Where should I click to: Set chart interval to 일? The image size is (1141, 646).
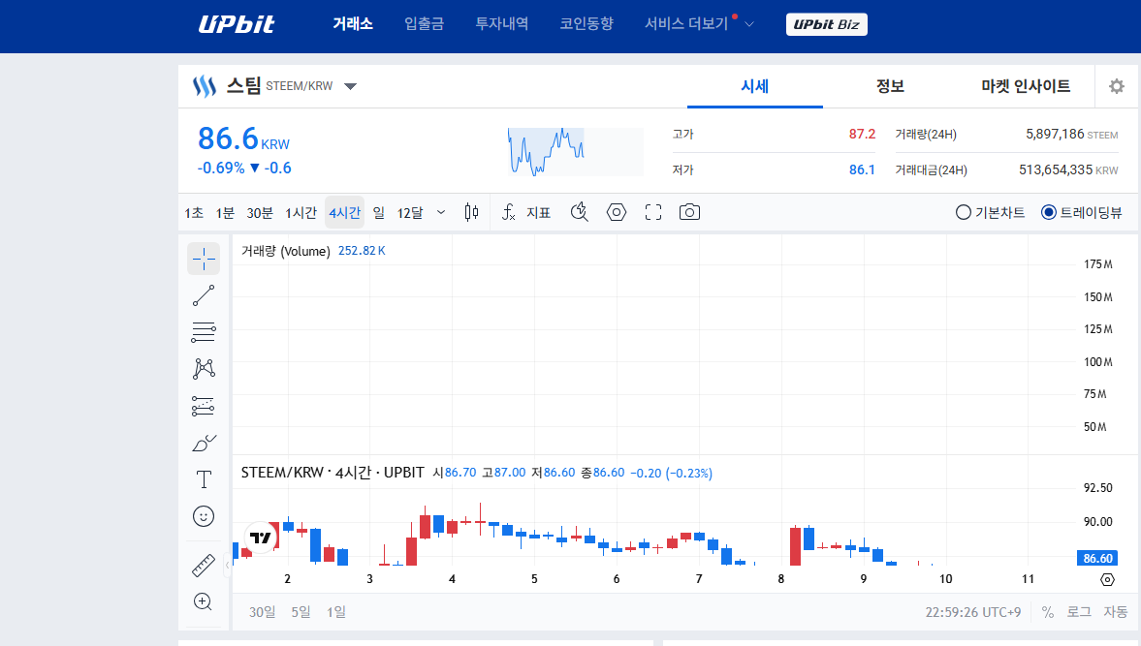tap(378, 212)
